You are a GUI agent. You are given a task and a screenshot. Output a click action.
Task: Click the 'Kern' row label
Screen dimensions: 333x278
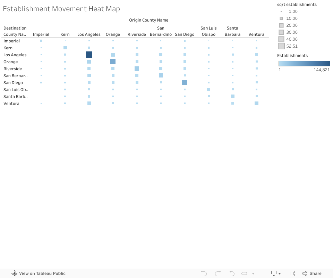(8, 48)
